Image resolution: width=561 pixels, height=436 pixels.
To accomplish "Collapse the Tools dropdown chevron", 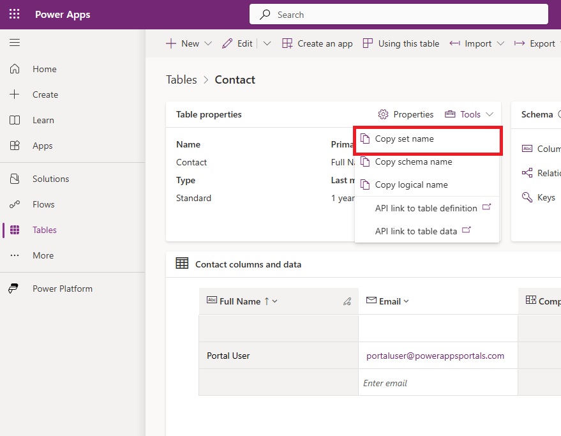I will 489,114.
